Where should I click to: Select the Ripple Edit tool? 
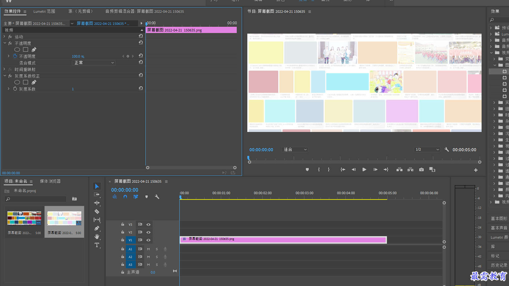[x=97, y=203]
